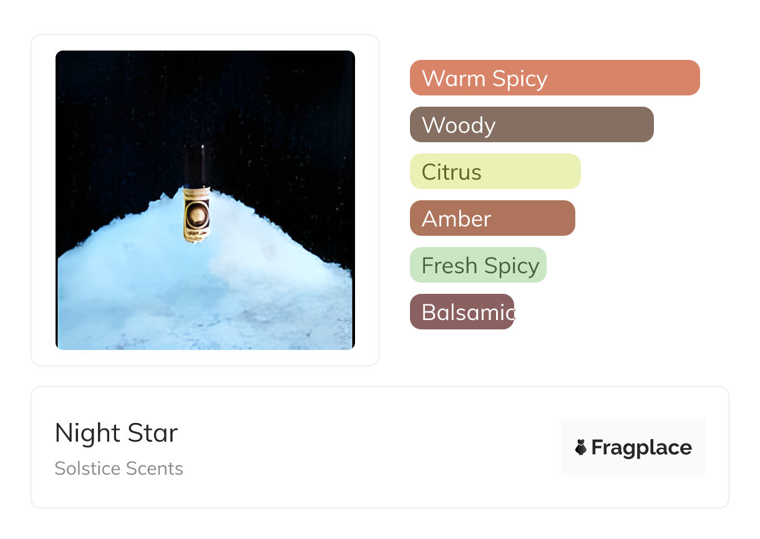
Task: Select the roll-on perfume bottle in the photo
Action: pyautogui.click(x=197, y=195)
